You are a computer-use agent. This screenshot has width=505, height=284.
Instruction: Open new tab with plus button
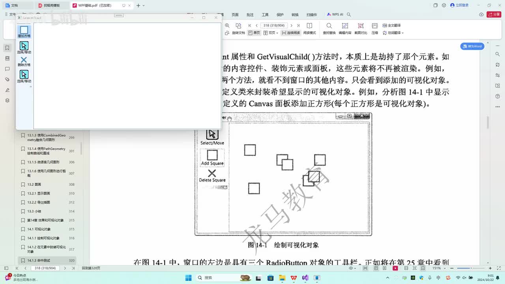click(138, 6)
